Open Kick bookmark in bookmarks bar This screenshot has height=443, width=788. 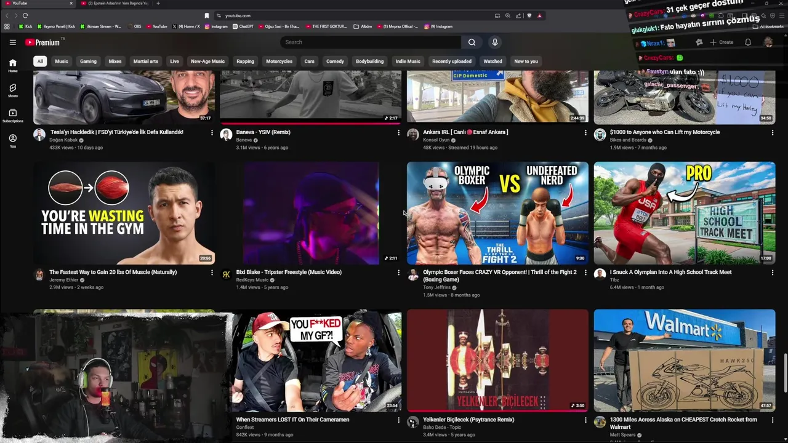pos(25,26)
